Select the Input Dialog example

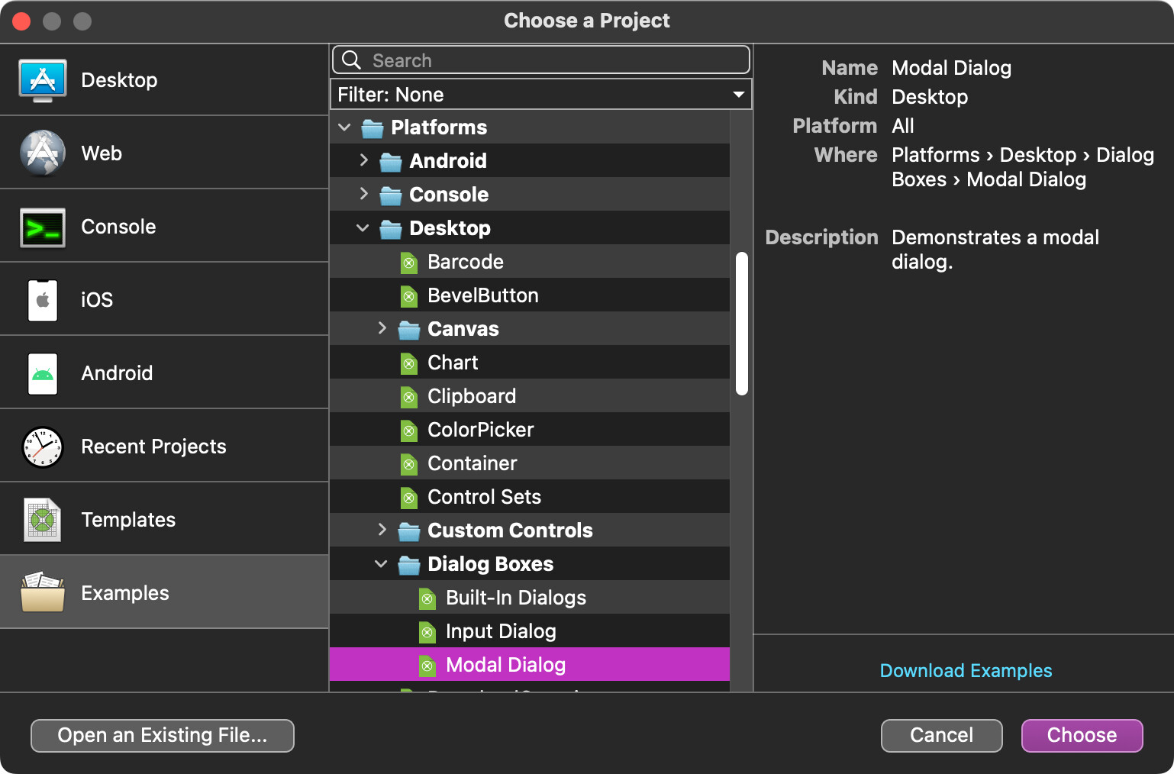pyautogui.click(x=501, y=631)
